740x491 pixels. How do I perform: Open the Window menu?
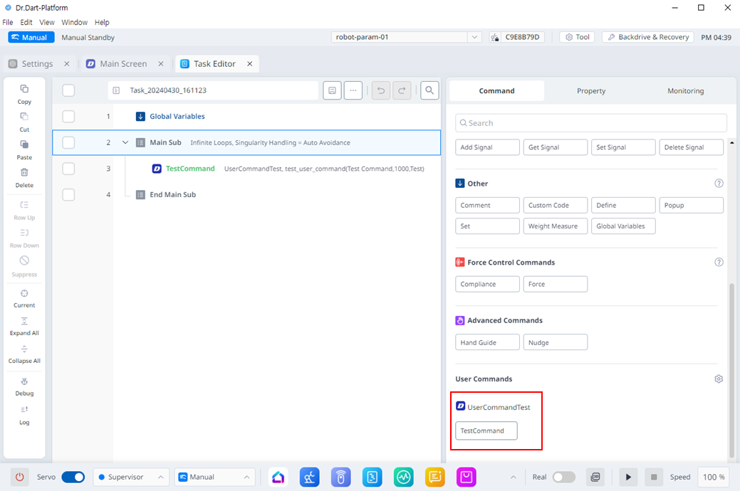(x=74, y=22)
